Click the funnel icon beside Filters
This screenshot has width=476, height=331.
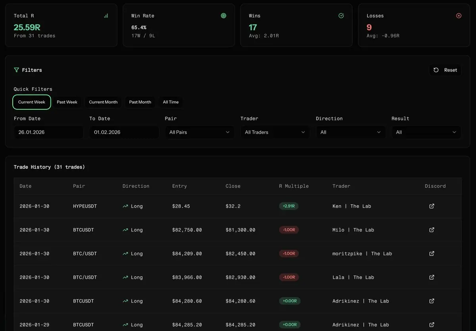(16, 70)
